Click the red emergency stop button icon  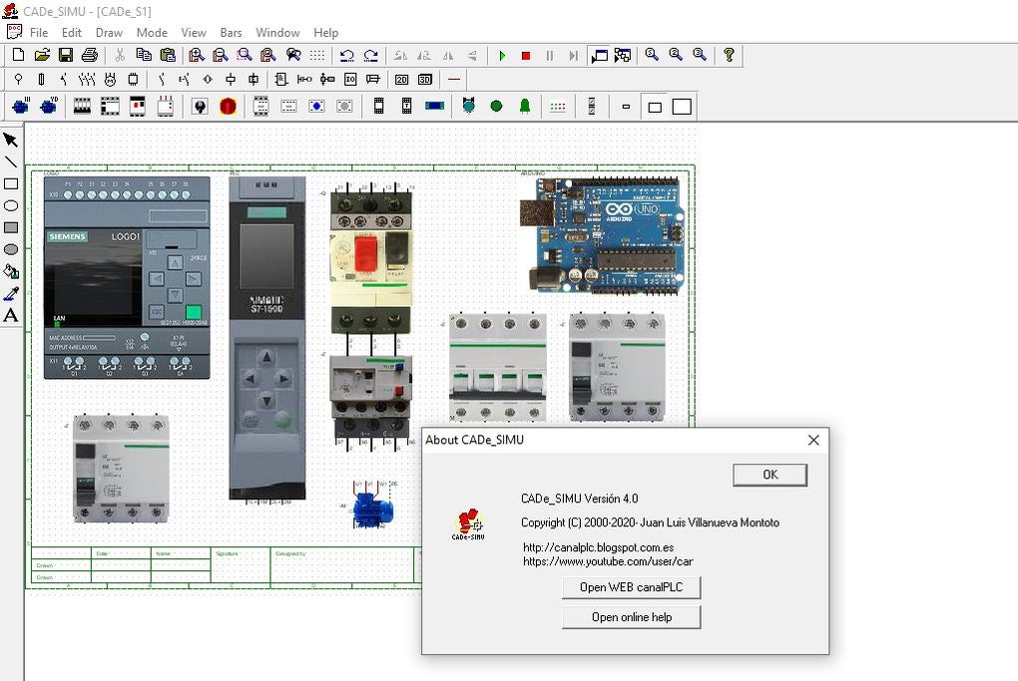pyautogui.click(x=228, y=106)
